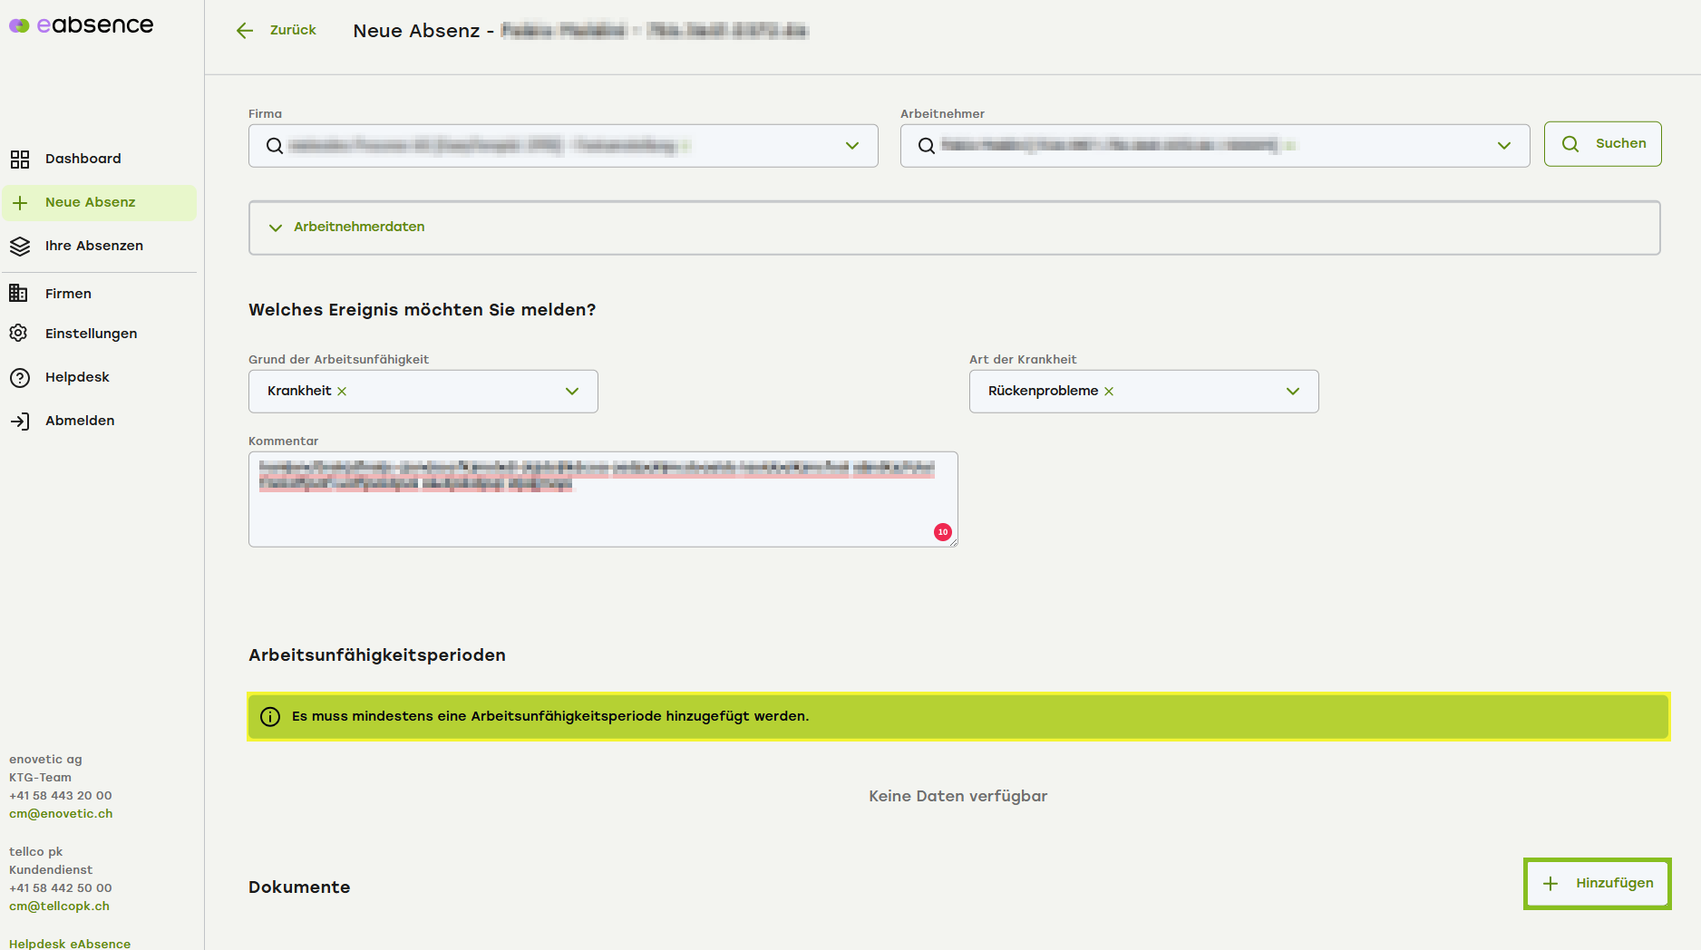The width and height of the screenshot is (1701, 950).
Task: Click the Abmelden logout icon
Action: click(20, 421)
